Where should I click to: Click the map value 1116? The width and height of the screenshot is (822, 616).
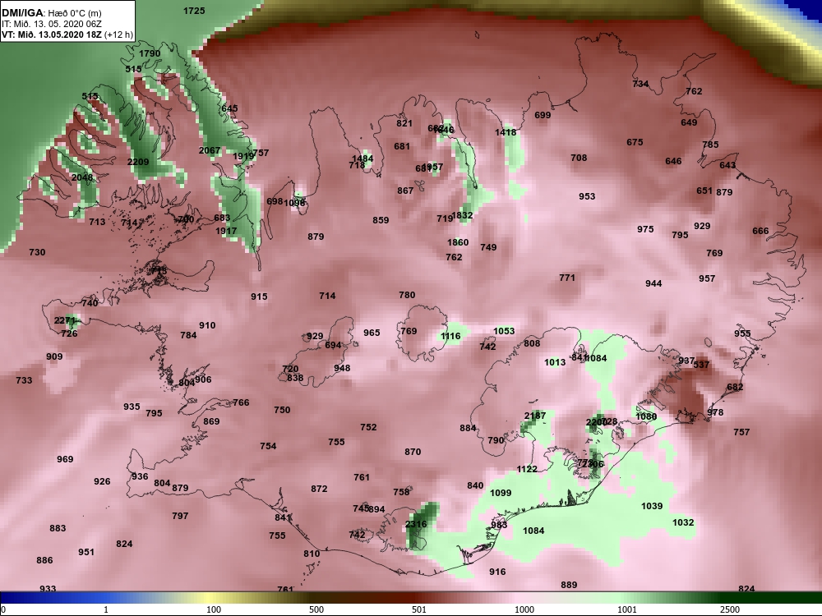point(450,336)
